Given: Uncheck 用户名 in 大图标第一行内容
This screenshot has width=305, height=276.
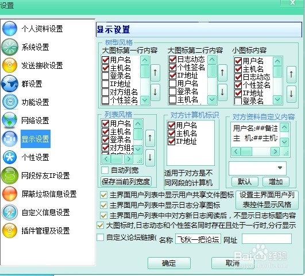Looking at the screenshot, I should (105, 60).
